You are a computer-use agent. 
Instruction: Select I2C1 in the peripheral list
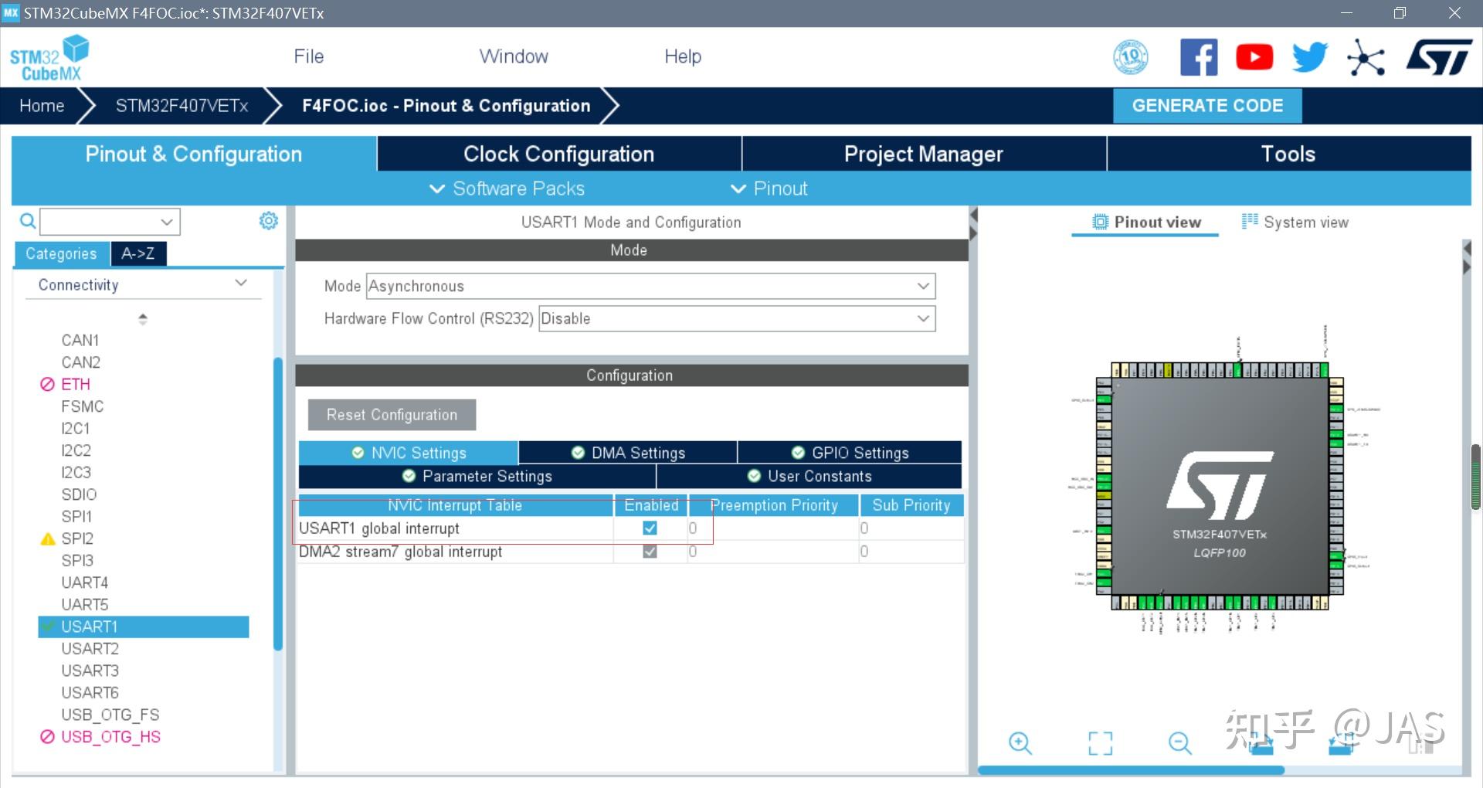point(76,428)
